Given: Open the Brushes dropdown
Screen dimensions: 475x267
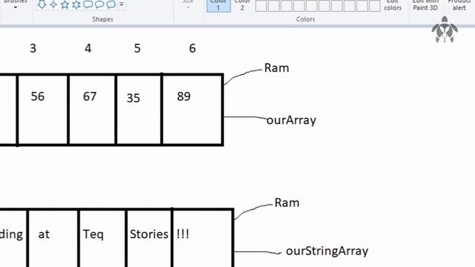Looking at the screenshot, I should (x=16, y=4).
